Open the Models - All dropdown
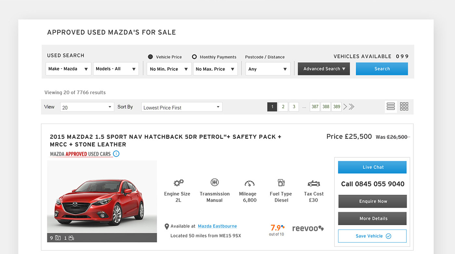455x254 pixels. pos(116,69)
